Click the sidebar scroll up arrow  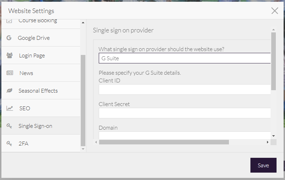83,23
